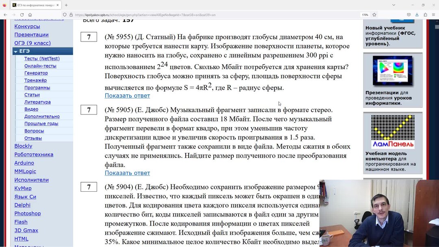Open the Blockly sidebar link
The width and height of the screenshot is (439, 247).
tap(23, 146)
